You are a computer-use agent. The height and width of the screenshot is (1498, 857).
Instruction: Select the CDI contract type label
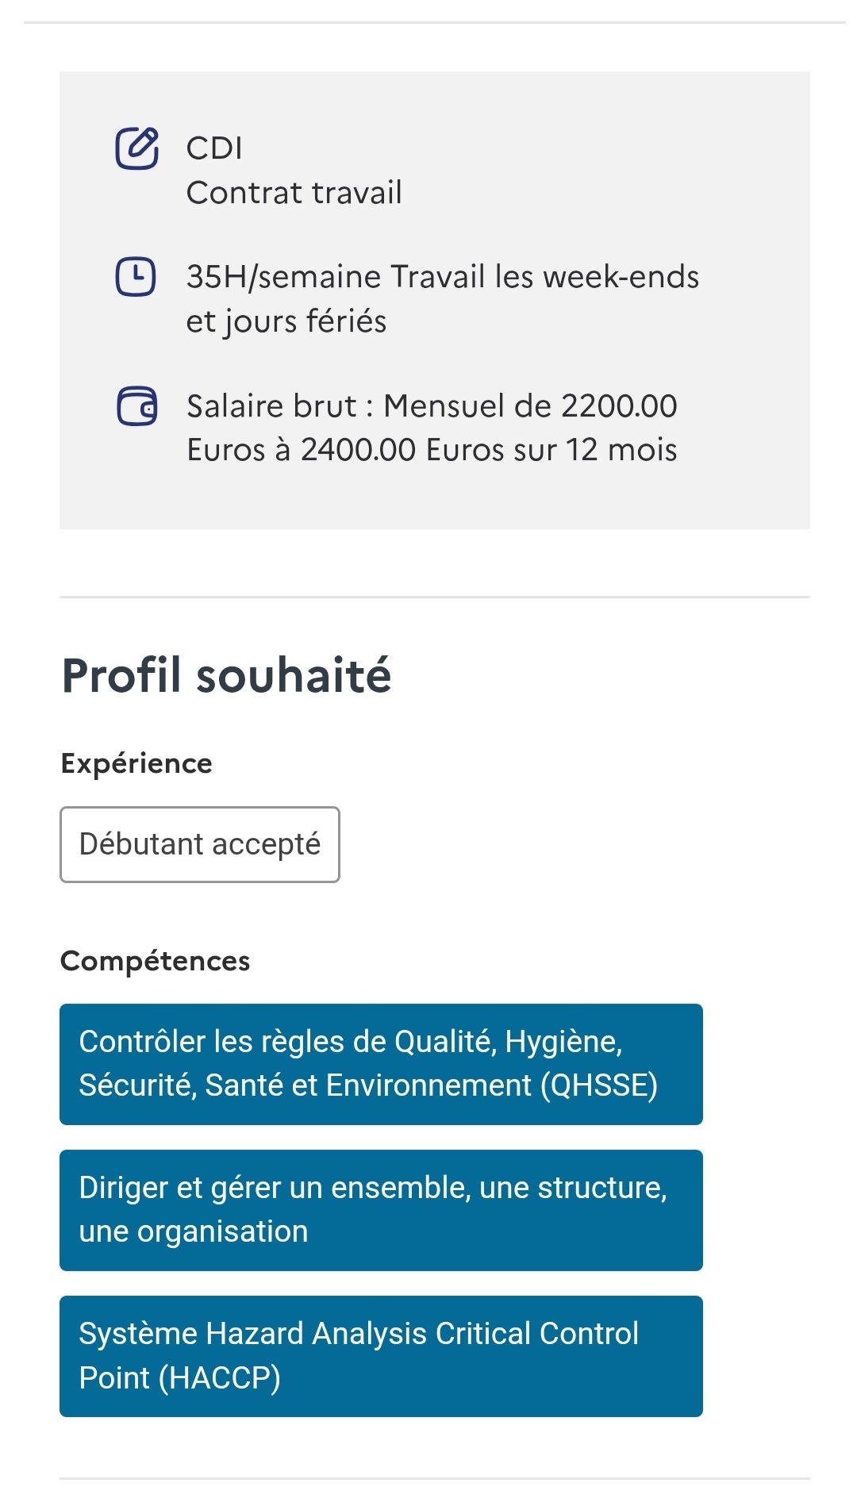click(x=214, y=148)
